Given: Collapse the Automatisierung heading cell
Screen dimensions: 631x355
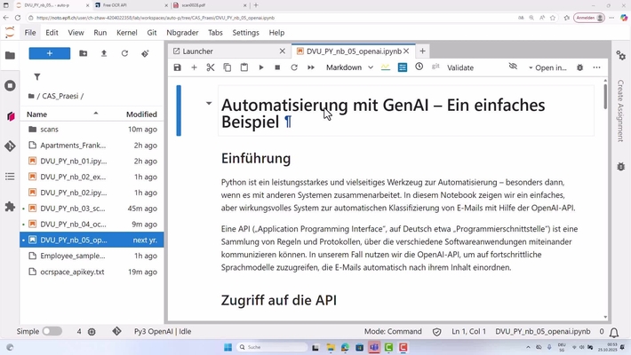Looking at the screenshot, I should tap(209, 104).
